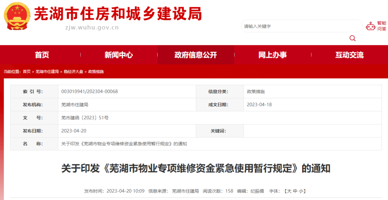Open 稳经济大盘 breadcrumb link
Screen dimensions: 388x200
73,72
